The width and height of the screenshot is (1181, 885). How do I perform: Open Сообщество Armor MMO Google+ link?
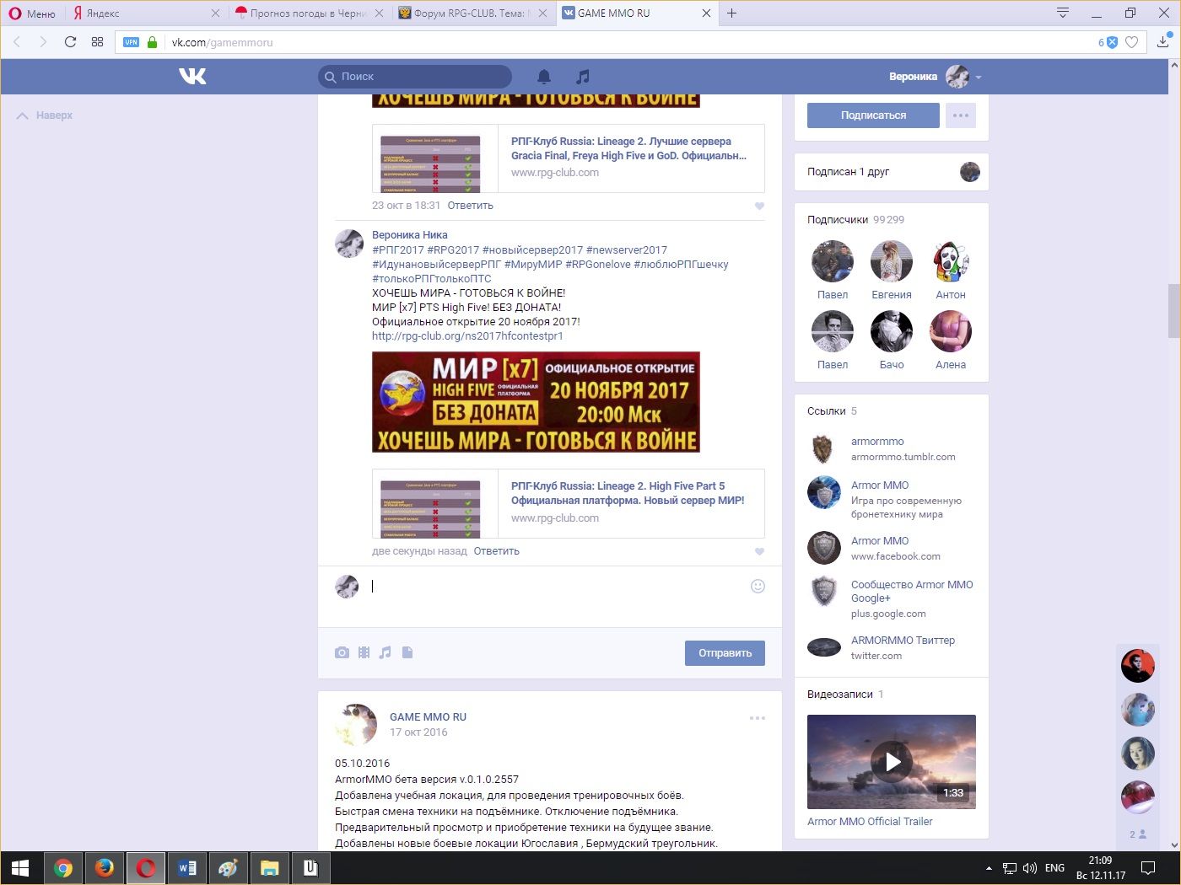[912, 592]
